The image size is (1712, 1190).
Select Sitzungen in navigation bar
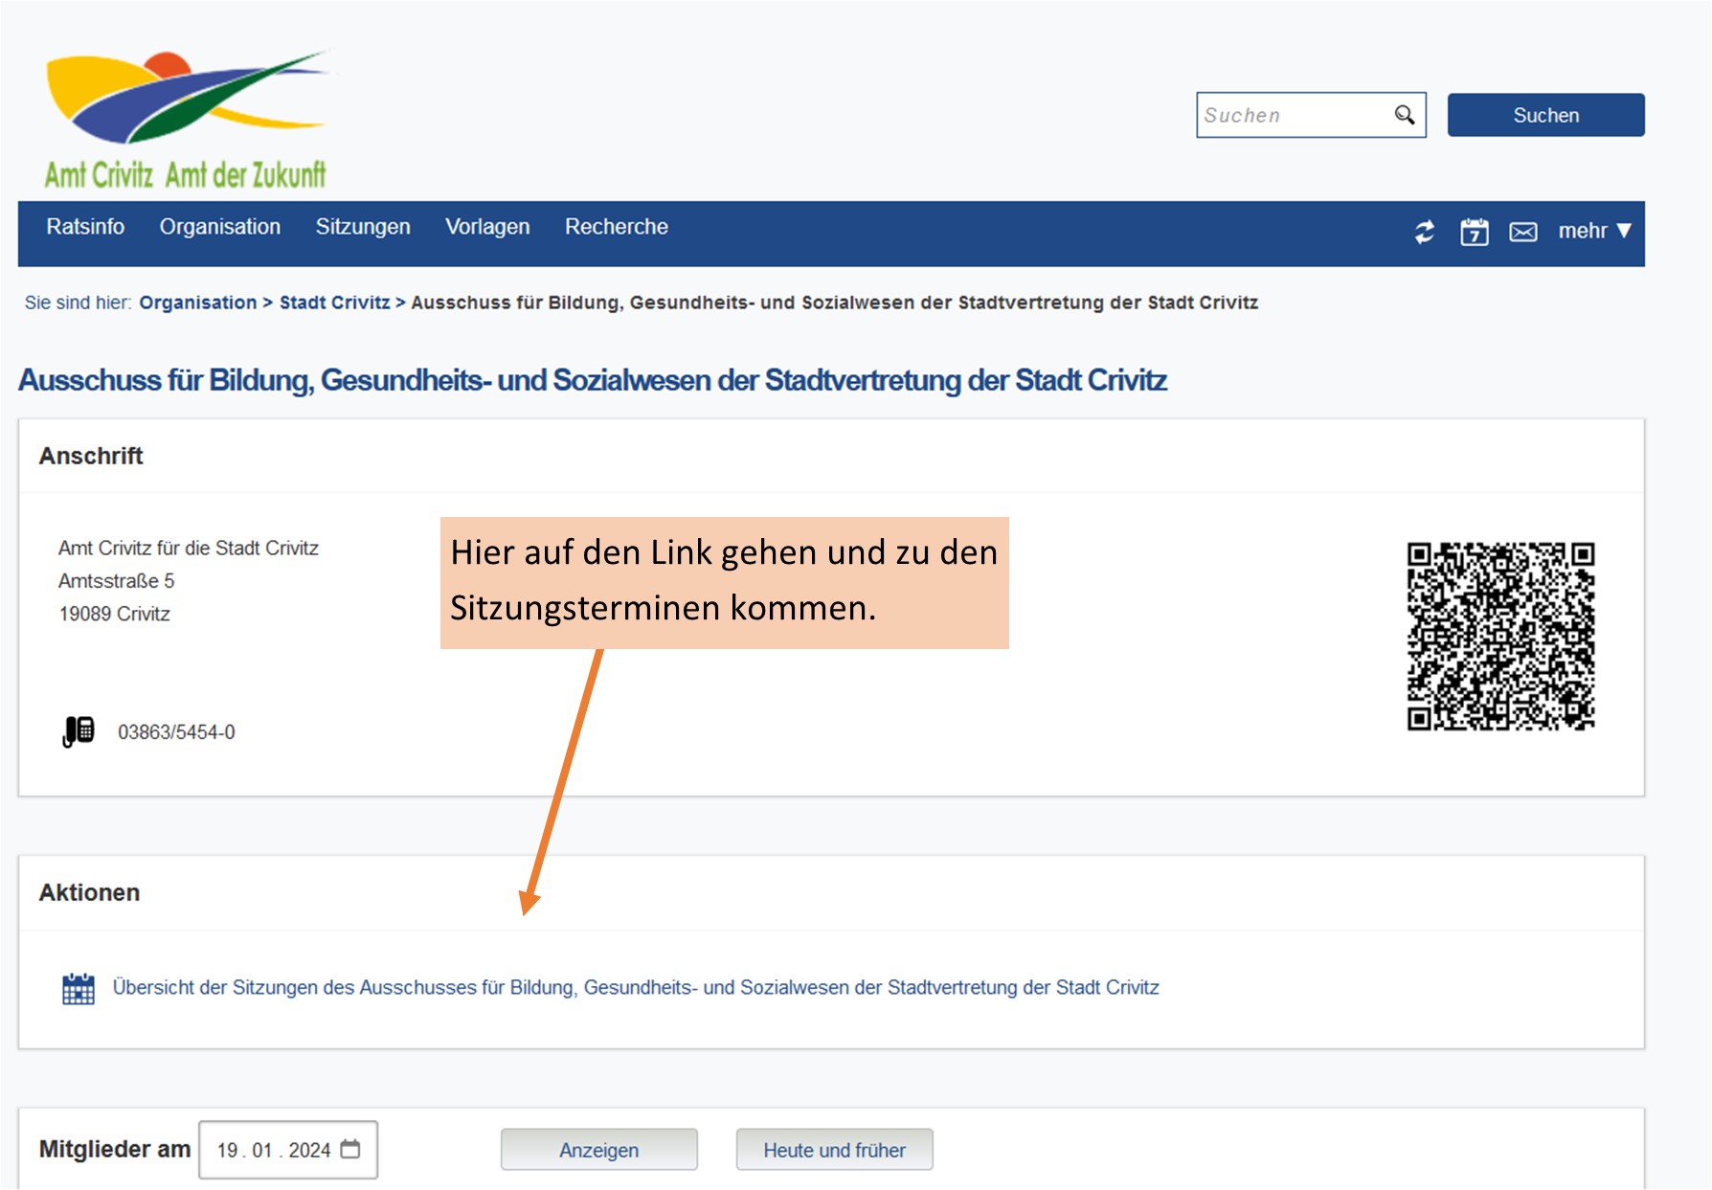363,227
